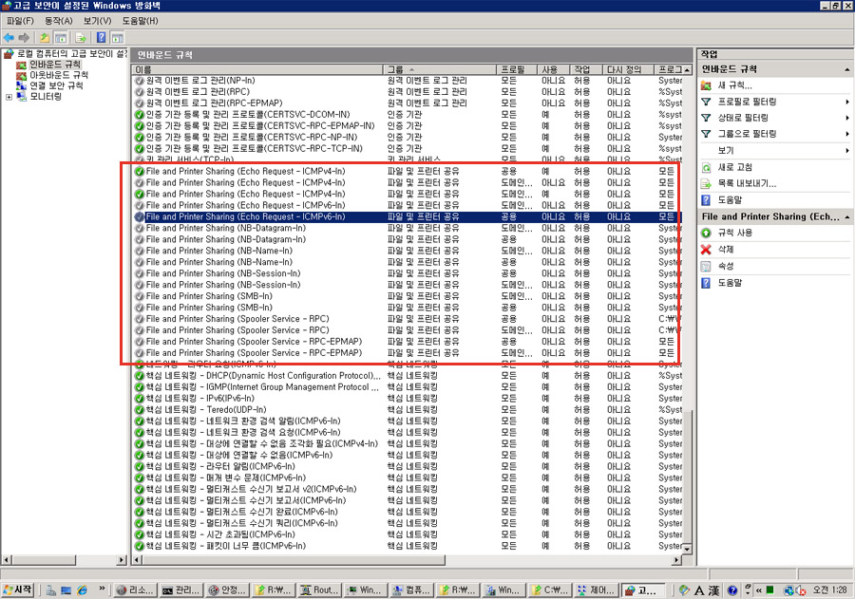Sort by the 그룹 column header
Viewport: 855px width, 599px height.
[x=440, y=69]
